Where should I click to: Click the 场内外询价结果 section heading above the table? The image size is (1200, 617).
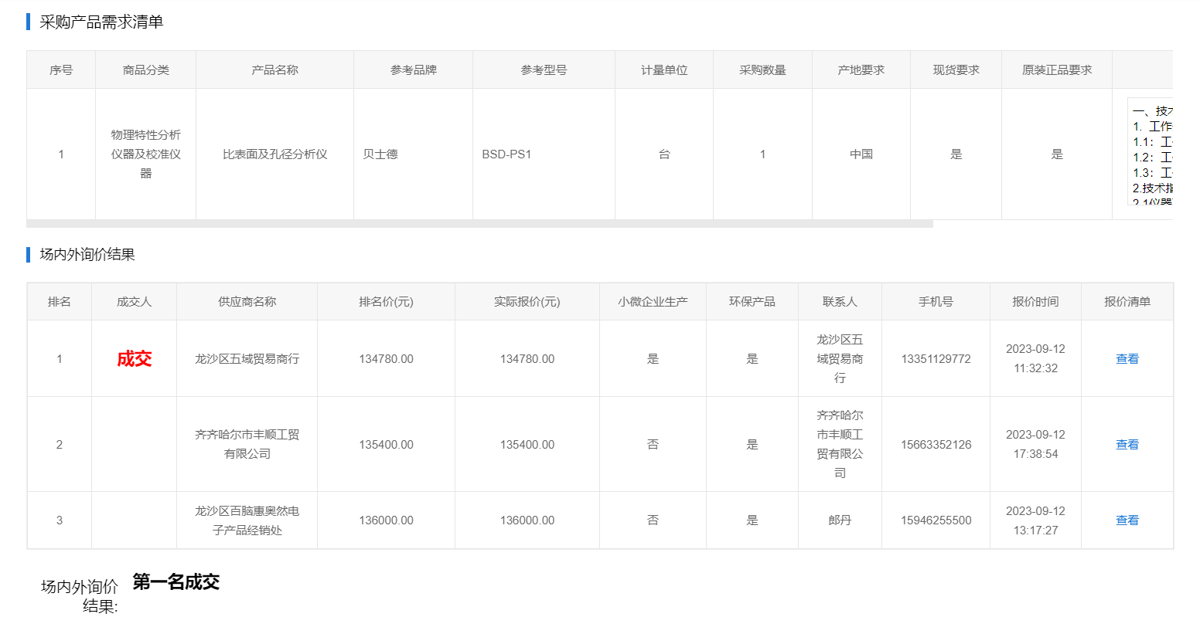(87, 255)
